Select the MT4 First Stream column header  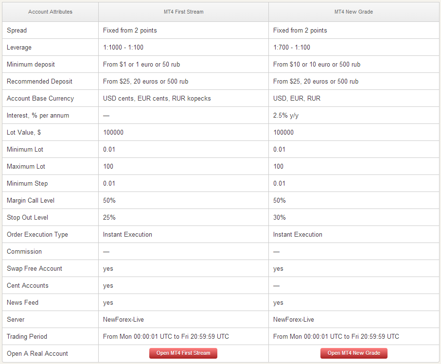point(183,12)
